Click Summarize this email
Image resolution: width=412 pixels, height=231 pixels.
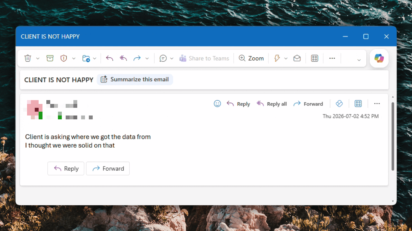135,80
